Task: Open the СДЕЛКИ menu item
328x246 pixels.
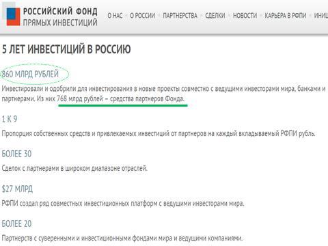Action: tap(215, 16)
